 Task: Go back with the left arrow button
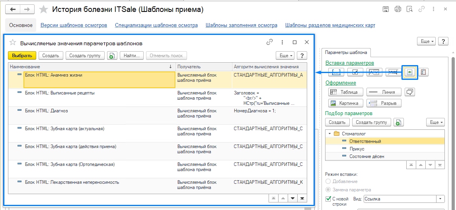click(x=13, y=9)
